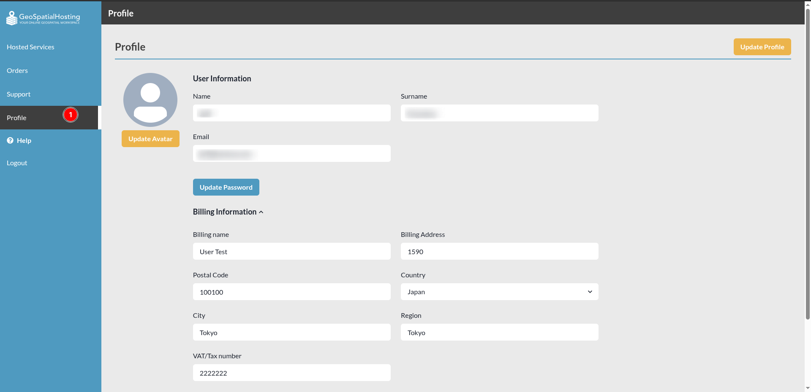
Task: Click the VAT/Tax number field
Action: tap(292, 373)
